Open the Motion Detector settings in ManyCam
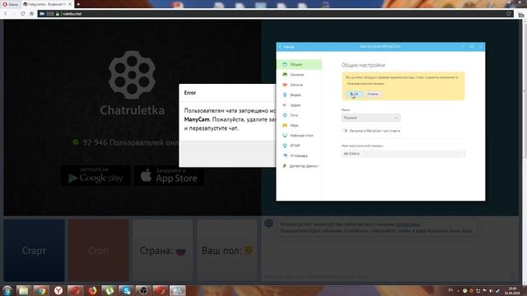 coord(299,166)
